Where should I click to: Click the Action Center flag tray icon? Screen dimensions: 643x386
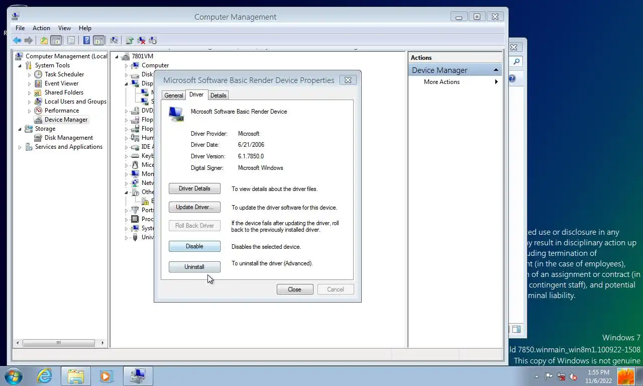[x=549, y=376]
